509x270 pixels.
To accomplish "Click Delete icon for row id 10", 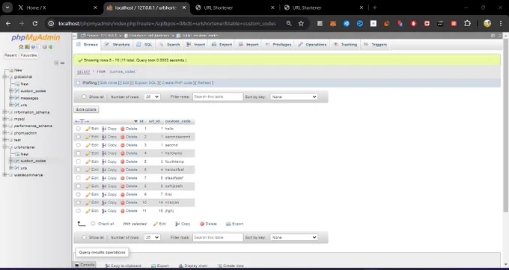I will click(123, 203).
